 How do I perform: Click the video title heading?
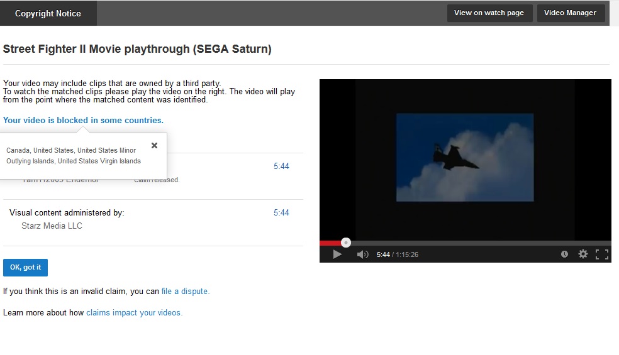click(137, 49)
